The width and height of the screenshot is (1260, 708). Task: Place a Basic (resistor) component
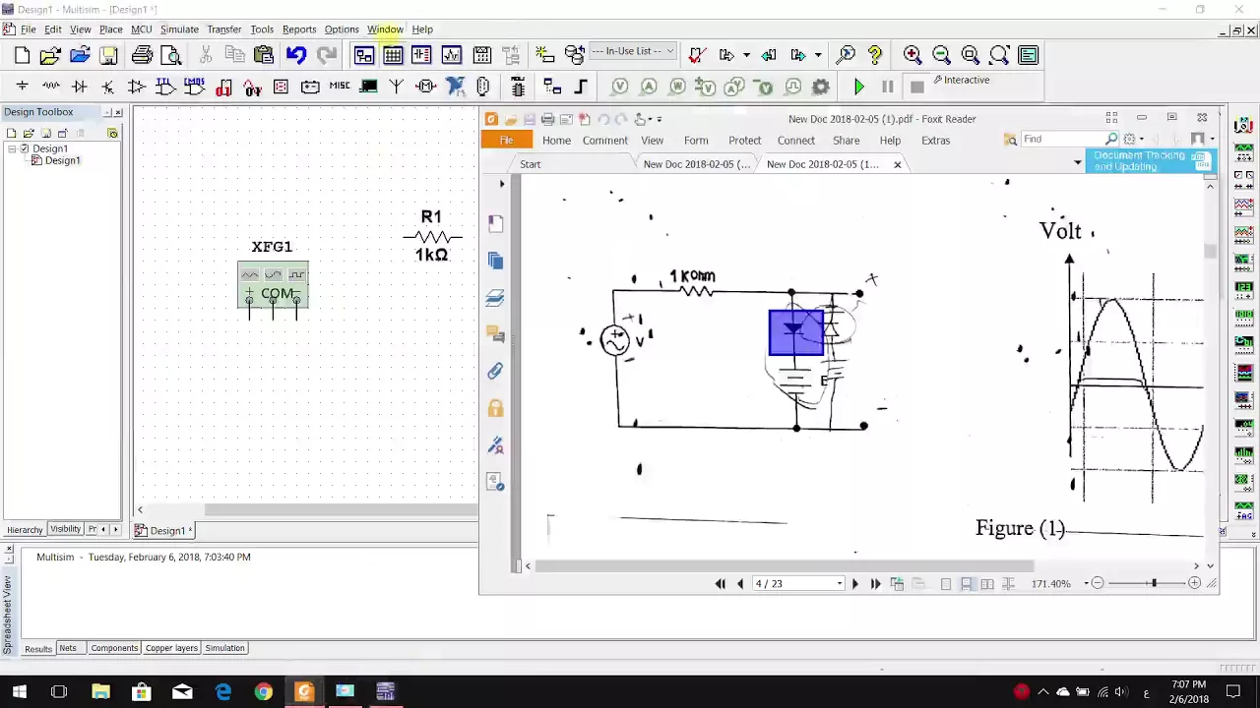(50, 87)
